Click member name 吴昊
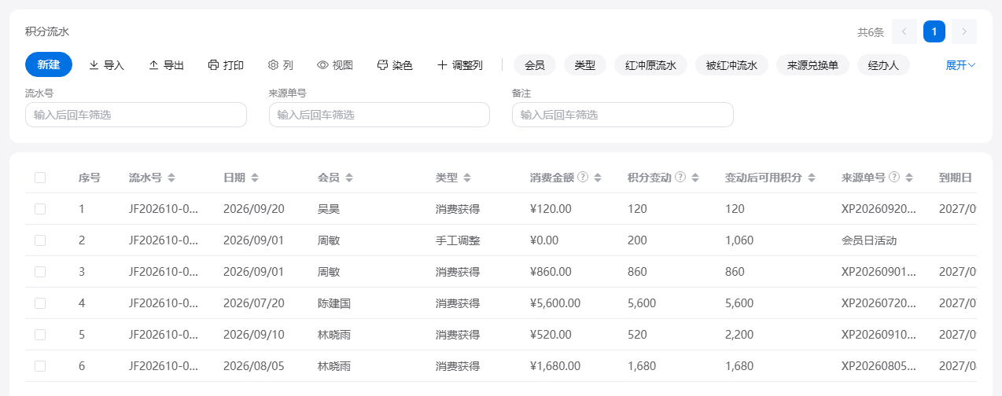Viewport: 1002px width, 396px height. [329, 209]
